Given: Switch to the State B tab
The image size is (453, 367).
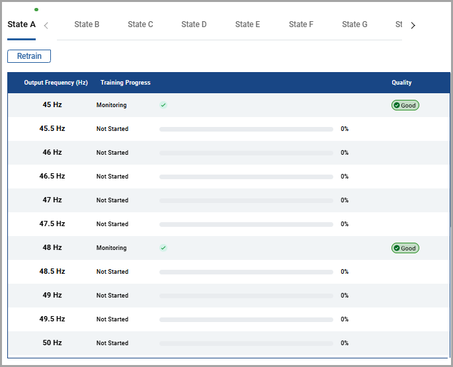Looking at the screenshot, I should coord(87,24).
